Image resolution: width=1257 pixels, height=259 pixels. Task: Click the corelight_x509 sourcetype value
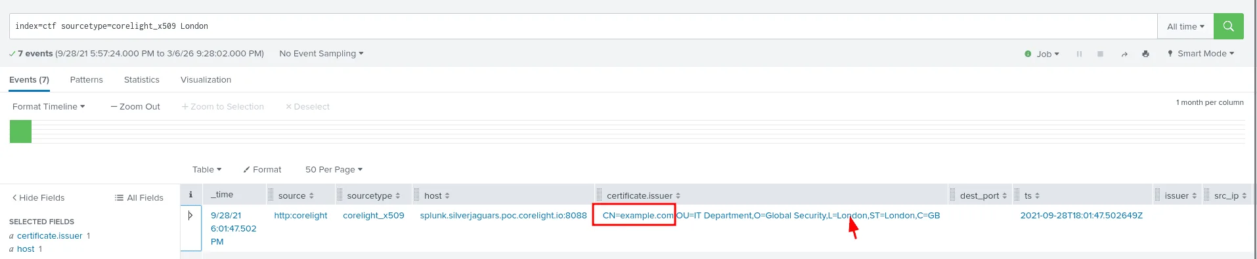tap(374, 215)
